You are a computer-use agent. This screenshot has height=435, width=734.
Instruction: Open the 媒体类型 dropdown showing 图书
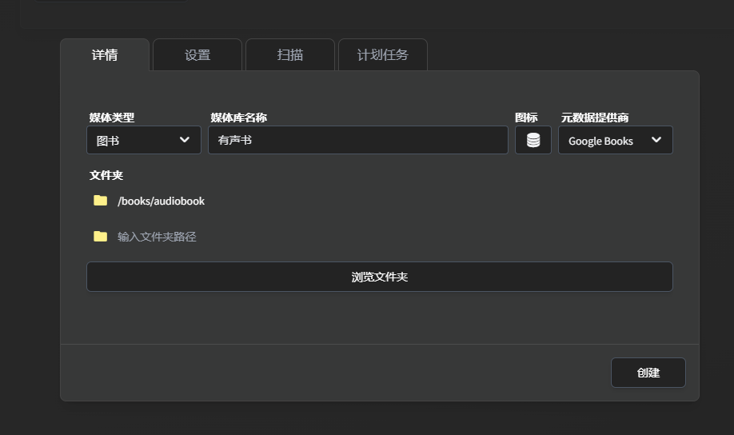point(143,140)
